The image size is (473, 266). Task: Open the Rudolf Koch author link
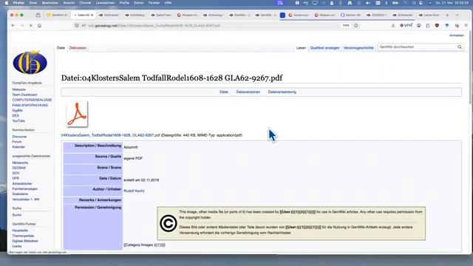[x=134, y=191]
